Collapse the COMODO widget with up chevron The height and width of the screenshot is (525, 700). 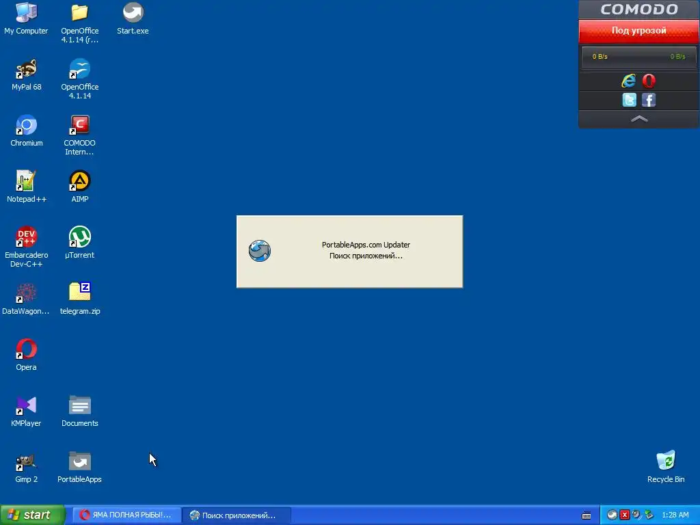(639, 119)
